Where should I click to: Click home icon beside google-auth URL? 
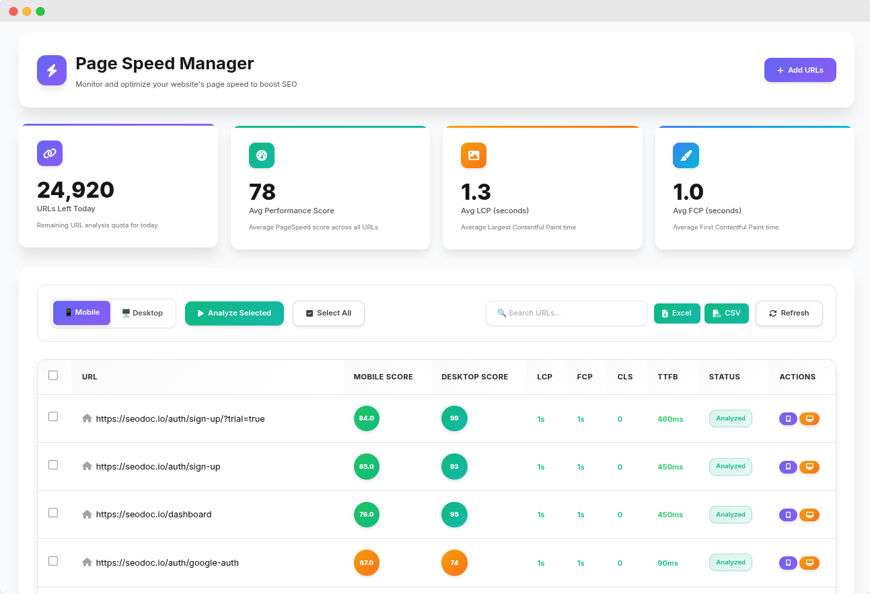coord(87,562)
